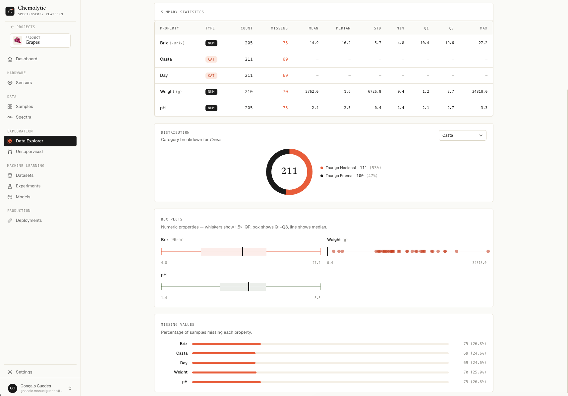Click the GG user avatar
Screen dimensions: 568x396
click(x=13, y=388)
